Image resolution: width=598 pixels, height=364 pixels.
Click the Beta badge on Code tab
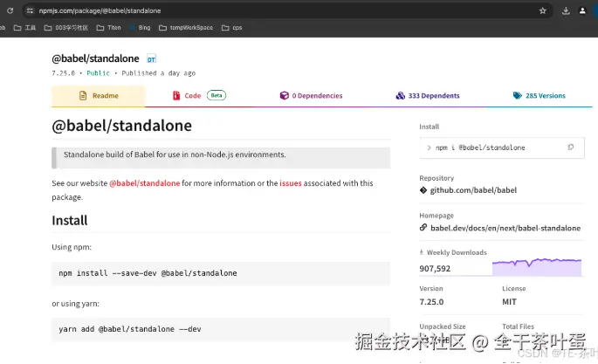(x=217, y=95)
